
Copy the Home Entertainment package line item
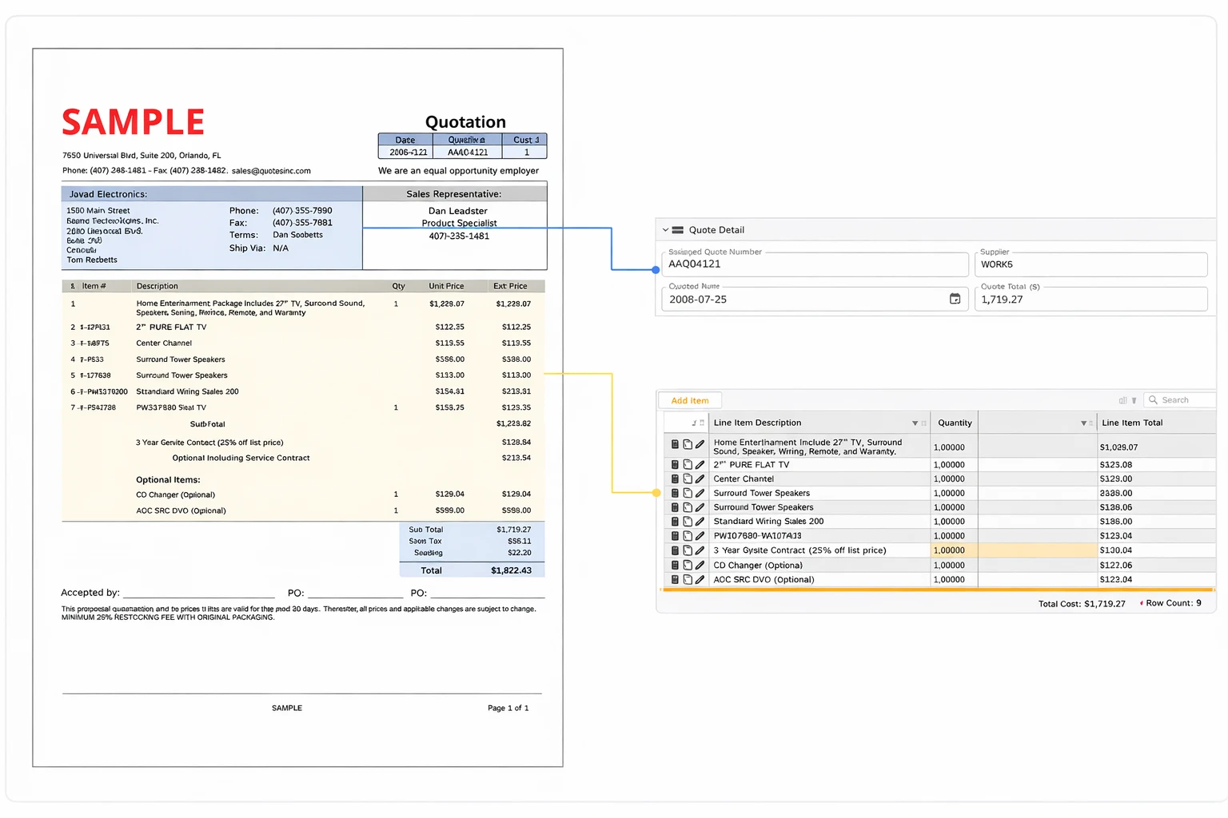point(688,444)
